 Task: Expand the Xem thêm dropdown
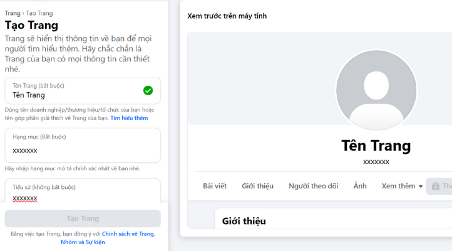(402, 186)
